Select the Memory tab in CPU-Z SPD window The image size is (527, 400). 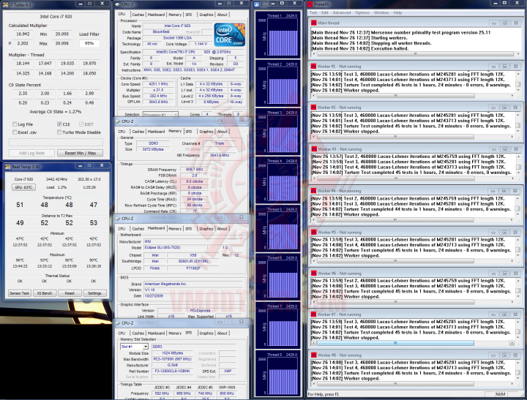175,333
